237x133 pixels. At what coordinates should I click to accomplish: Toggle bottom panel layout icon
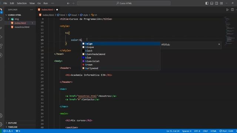pos(212,3)
